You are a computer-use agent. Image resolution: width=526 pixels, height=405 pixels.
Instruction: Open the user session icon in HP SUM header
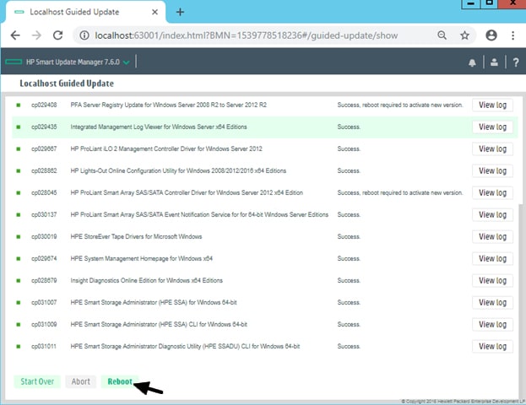[494, 62]
